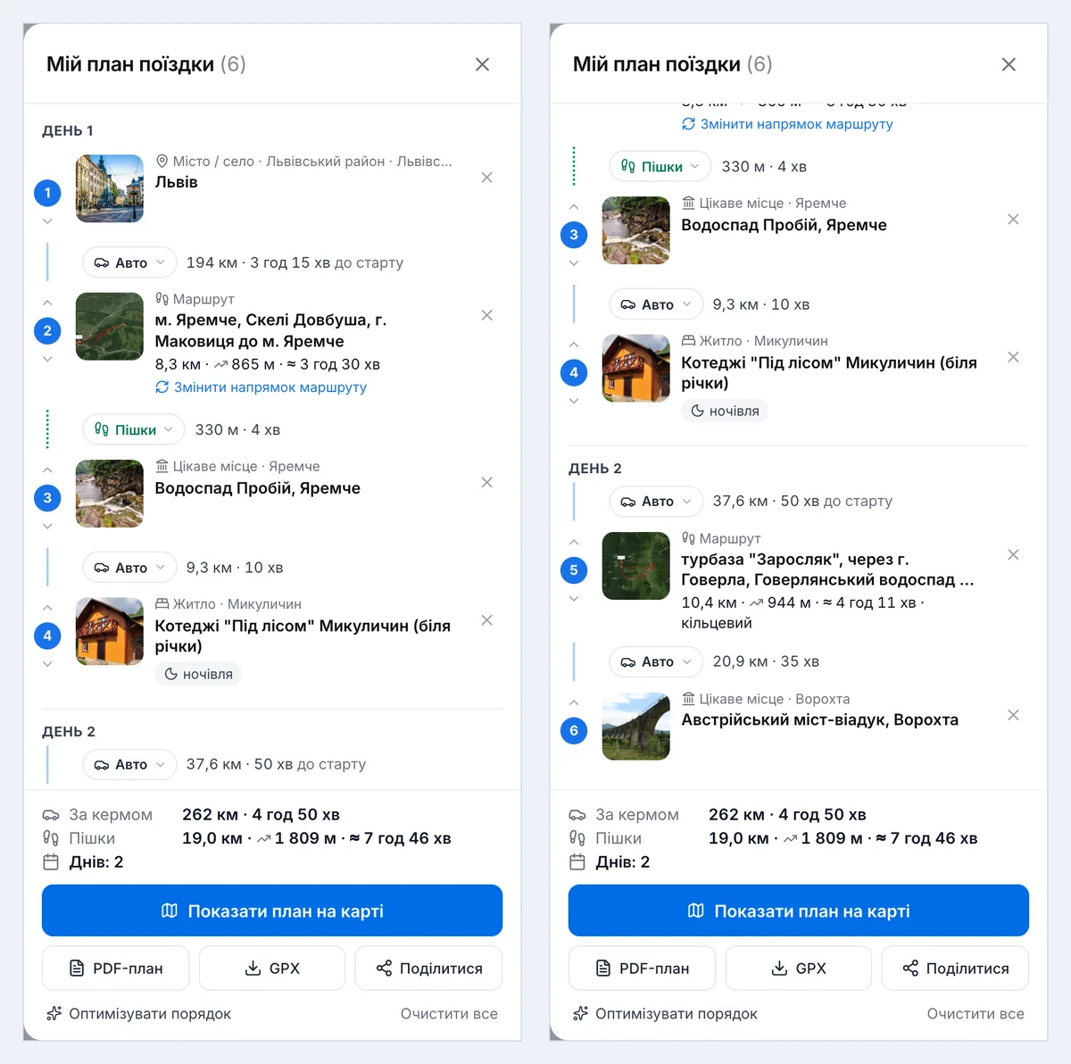Left panel: click Показати план на карті

(x=272, y=910)
